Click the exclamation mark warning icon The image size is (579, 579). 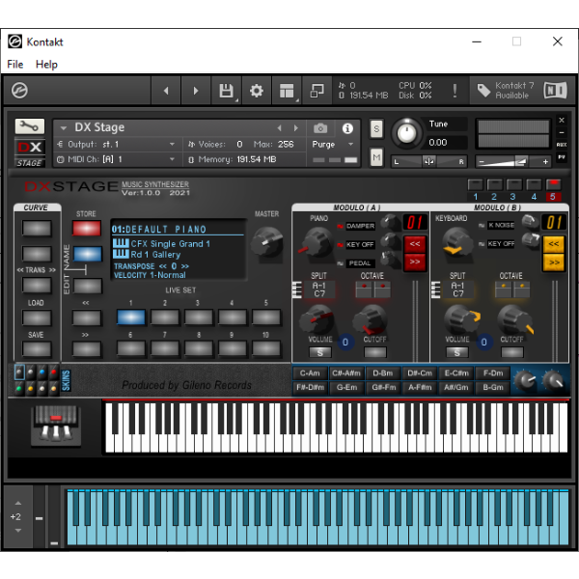pyautogui.click(x=455, y=91)
